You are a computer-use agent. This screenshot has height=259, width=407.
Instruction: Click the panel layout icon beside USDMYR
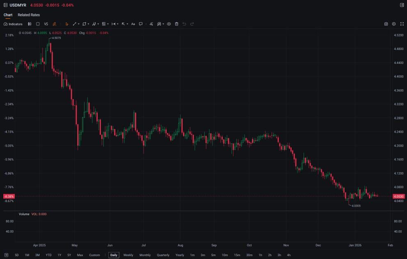point(5,5)
